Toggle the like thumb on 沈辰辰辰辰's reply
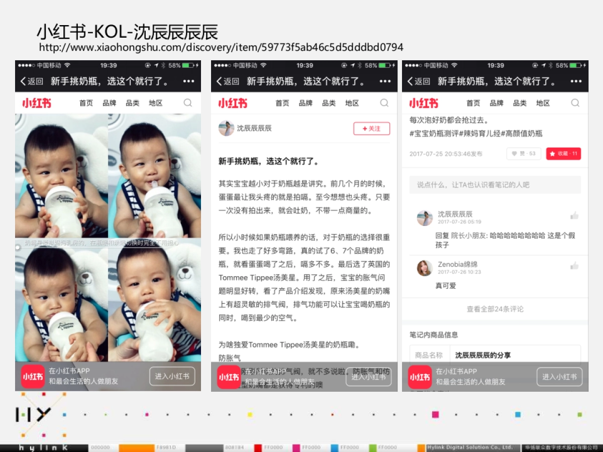This screenshot has width=603, height=452. pyautogui.click(x=574, y=215)
